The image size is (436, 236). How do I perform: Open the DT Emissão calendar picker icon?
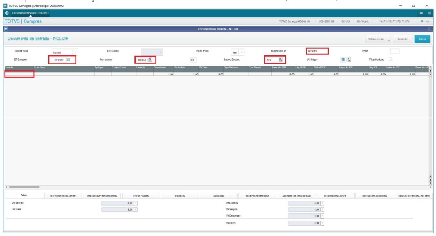tap(69, 60)
